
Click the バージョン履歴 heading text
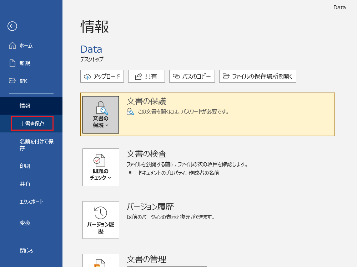pyautogui.click(x=150, y=206)
